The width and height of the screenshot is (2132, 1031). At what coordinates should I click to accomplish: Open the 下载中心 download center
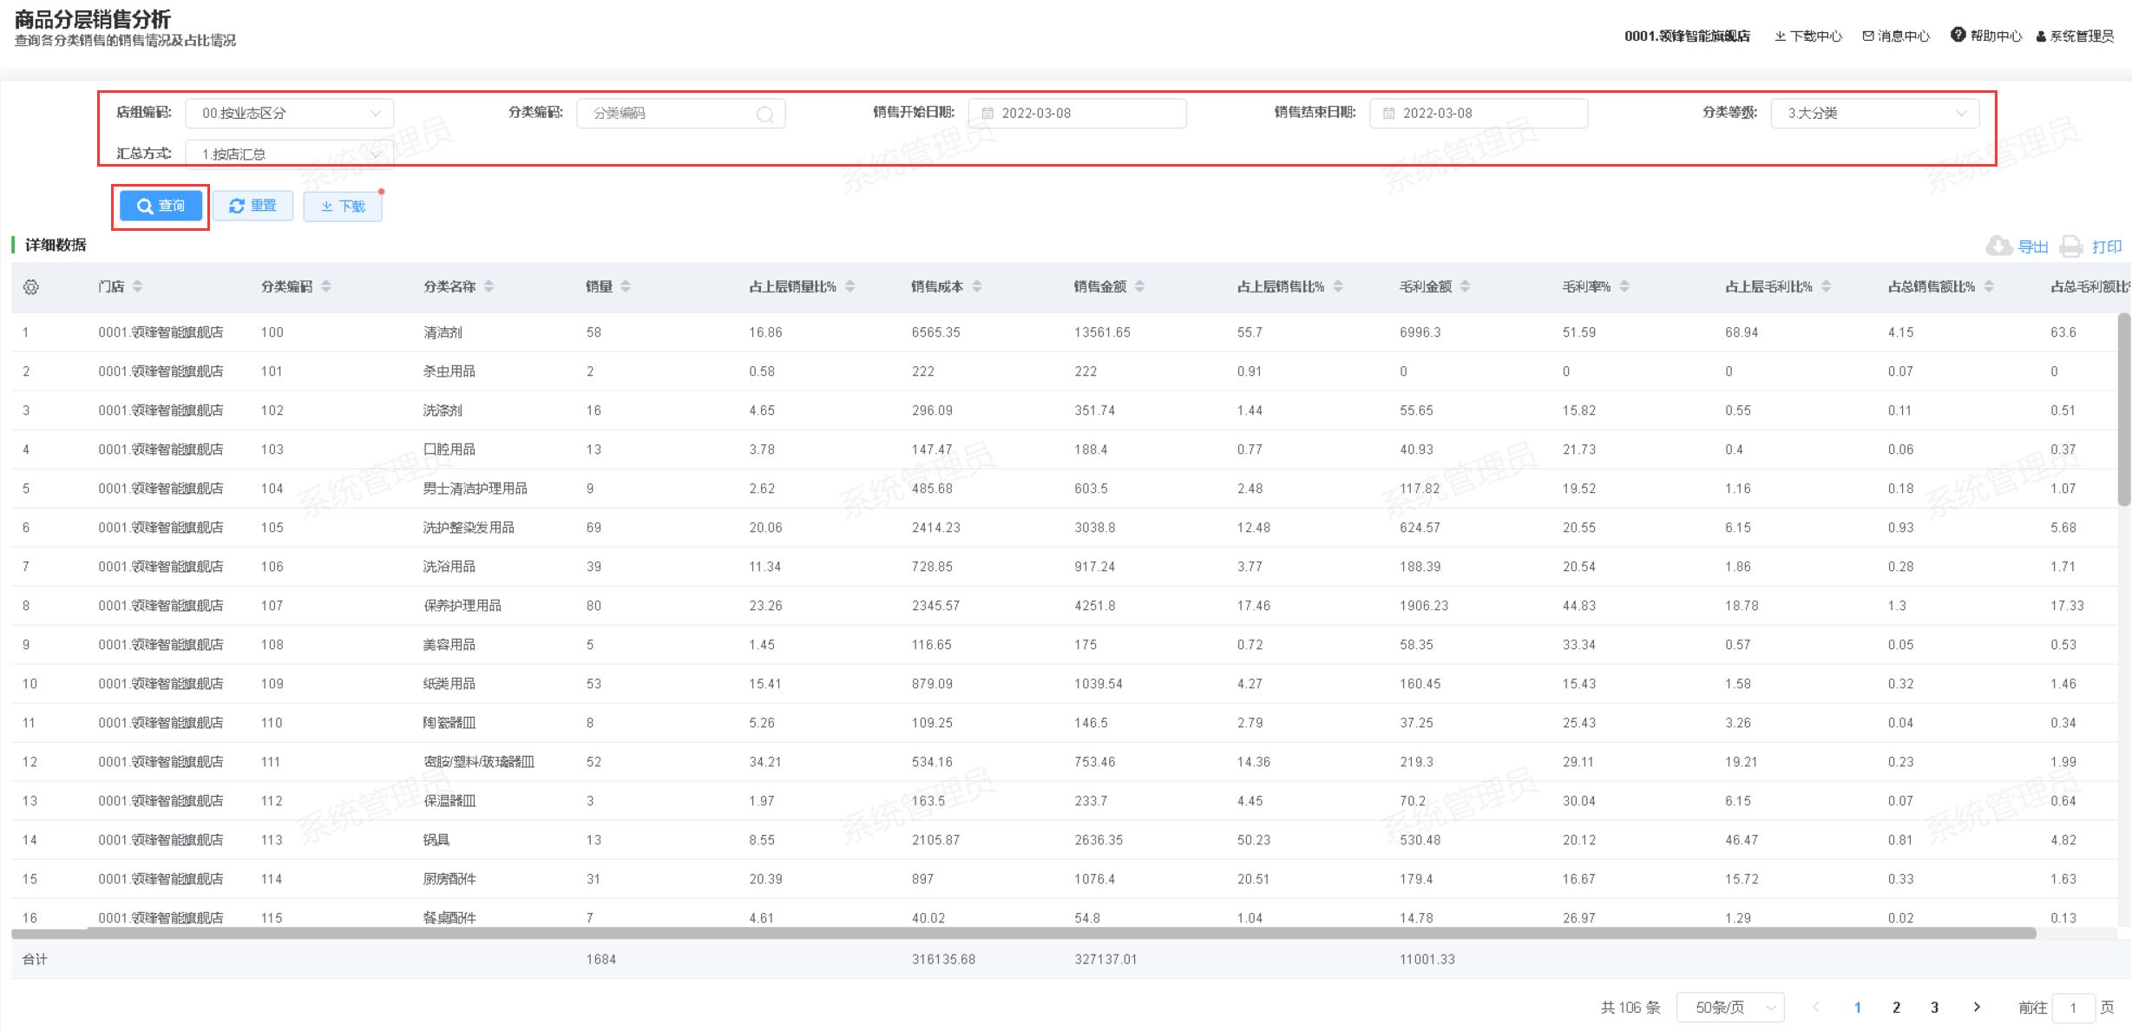click(x=1808, y=36)
